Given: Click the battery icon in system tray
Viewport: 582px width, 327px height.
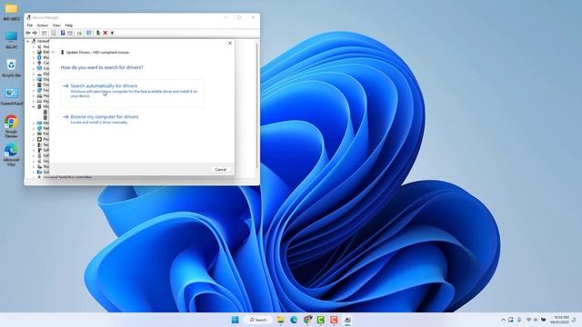Looking at the screenshot, I should [x=544, y=320].
